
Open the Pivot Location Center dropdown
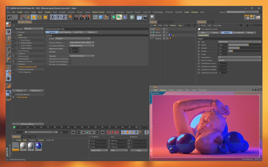[x=239, y=60]
